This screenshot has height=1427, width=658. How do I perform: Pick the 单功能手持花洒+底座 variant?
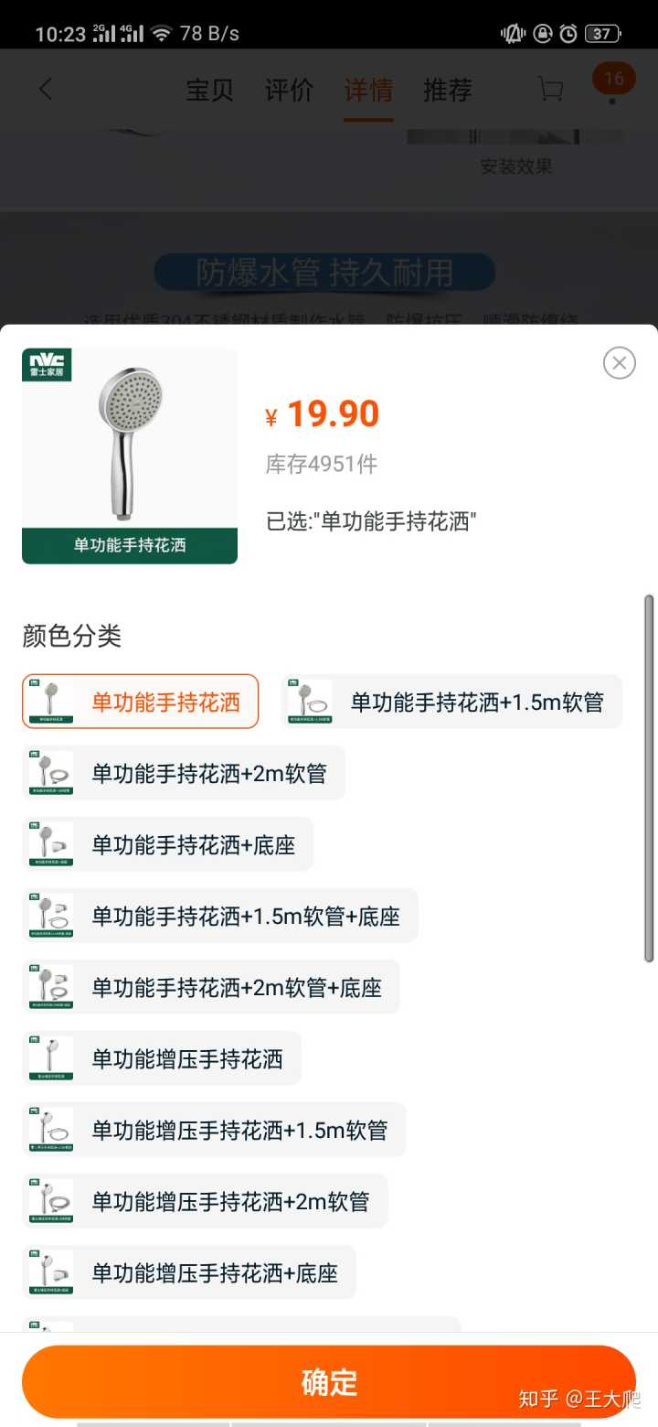[168, 844]
